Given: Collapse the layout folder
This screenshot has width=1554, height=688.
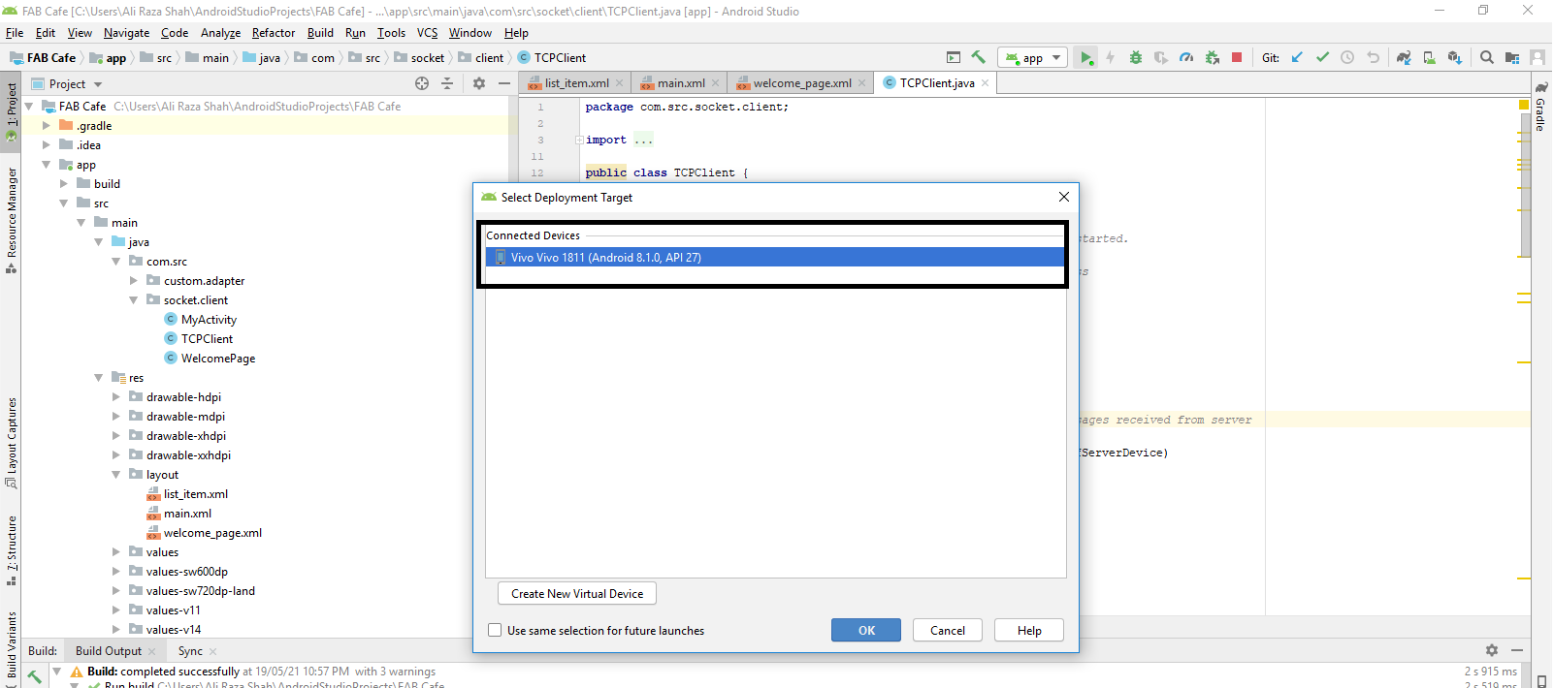Looking at the screenshot, I should tap(115, 474).
